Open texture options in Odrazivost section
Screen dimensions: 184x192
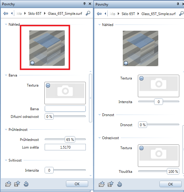pos(141,148)
